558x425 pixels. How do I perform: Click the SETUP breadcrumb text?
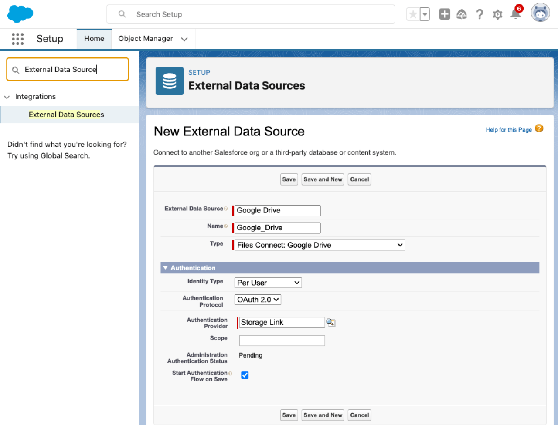pos(199,72)
